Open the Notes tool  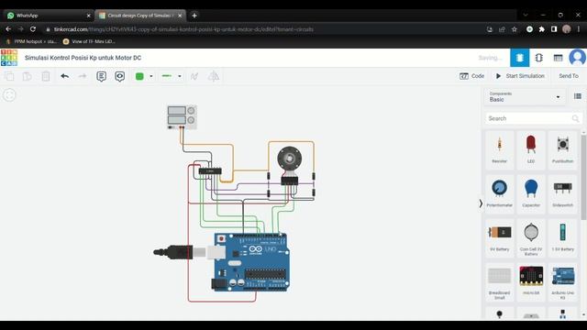[101, 76]
